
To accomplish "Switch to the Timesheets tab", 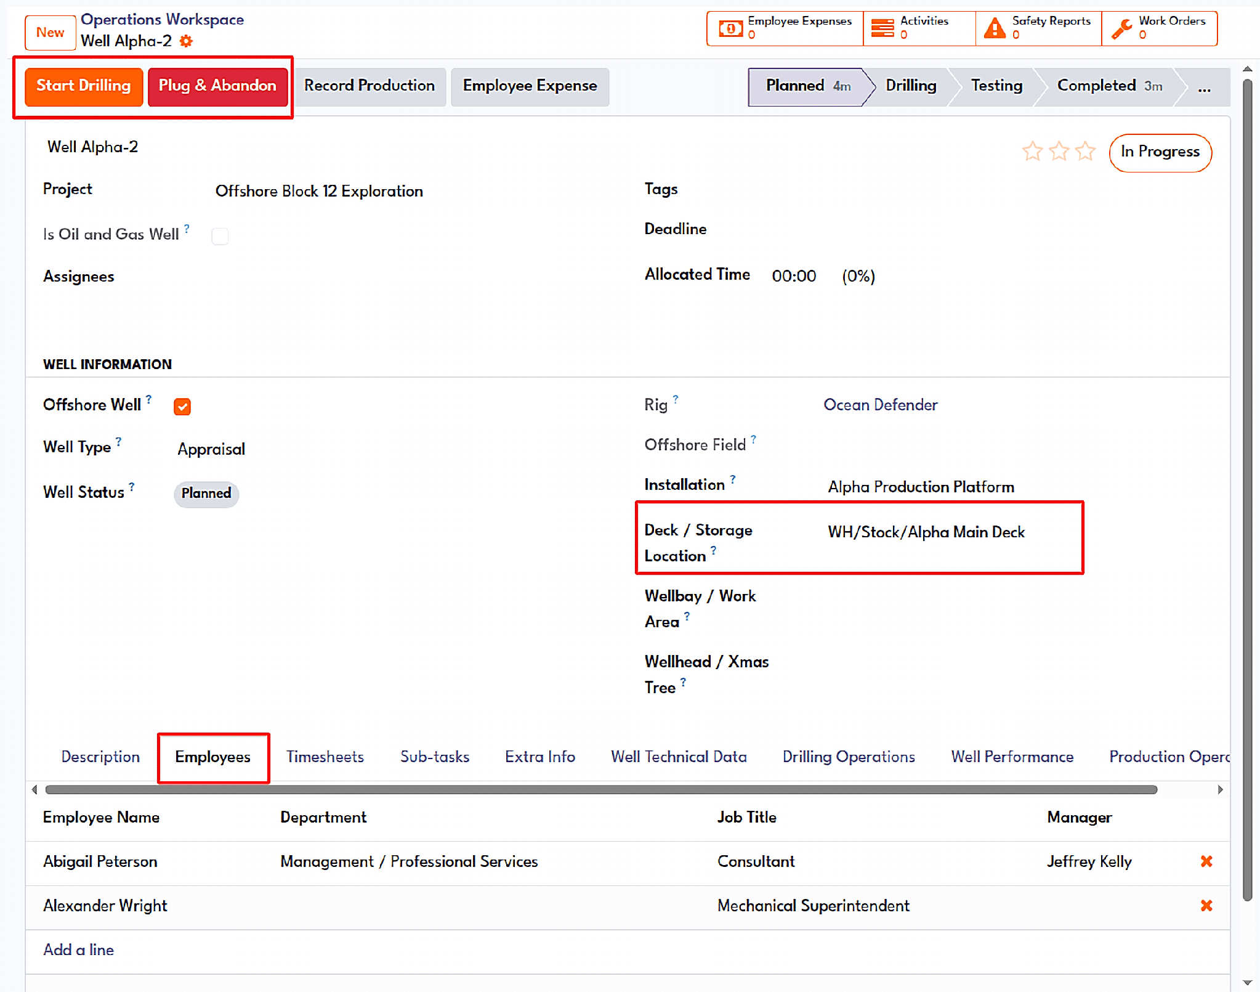I will (325, 757).
